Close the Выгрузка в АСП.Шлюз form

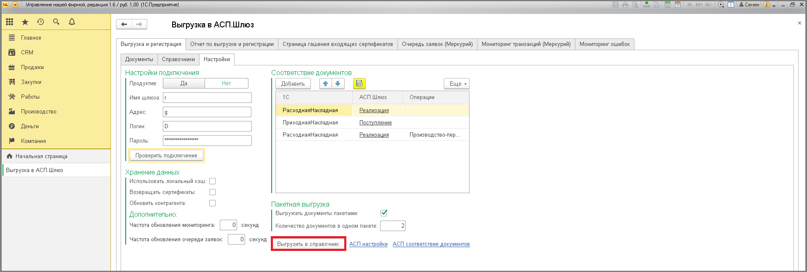(799, 23)
